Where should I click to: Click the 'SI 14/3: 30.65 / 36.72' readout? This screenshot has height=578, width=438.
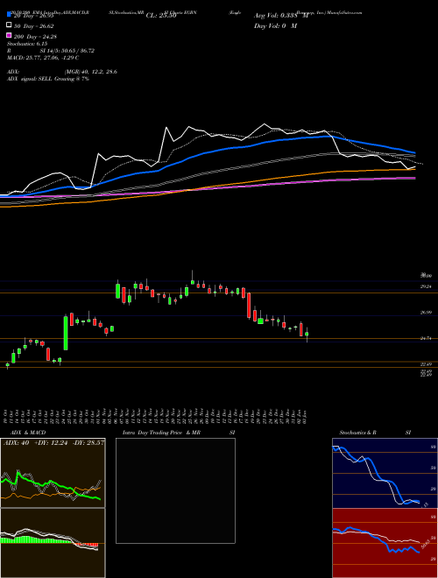[67, 51]
